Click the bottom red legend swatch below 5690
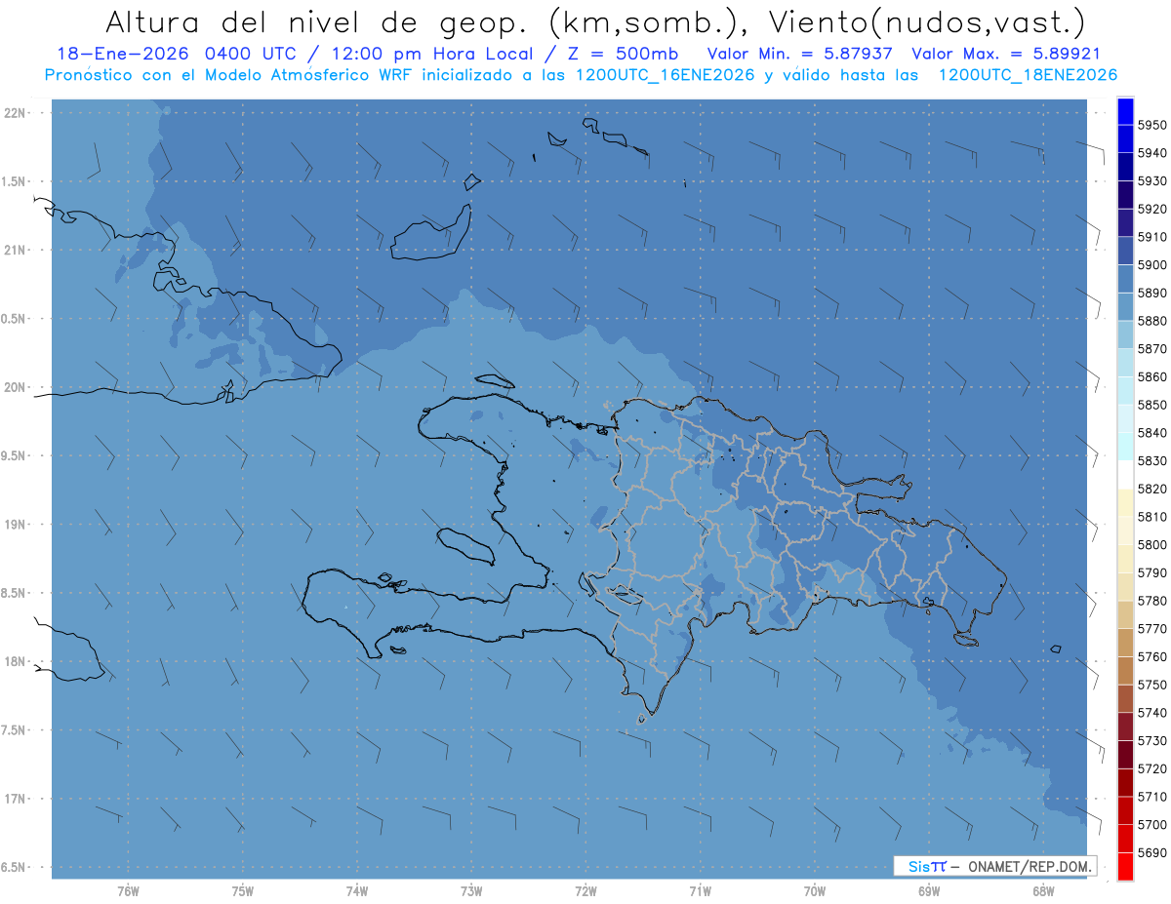This screenshot has height=904, width=1171. (1125, 866)
